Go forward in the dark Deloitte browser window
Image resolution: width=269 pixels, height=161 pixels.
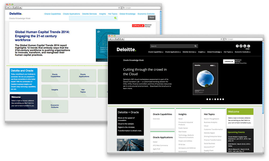click(114, 39)
